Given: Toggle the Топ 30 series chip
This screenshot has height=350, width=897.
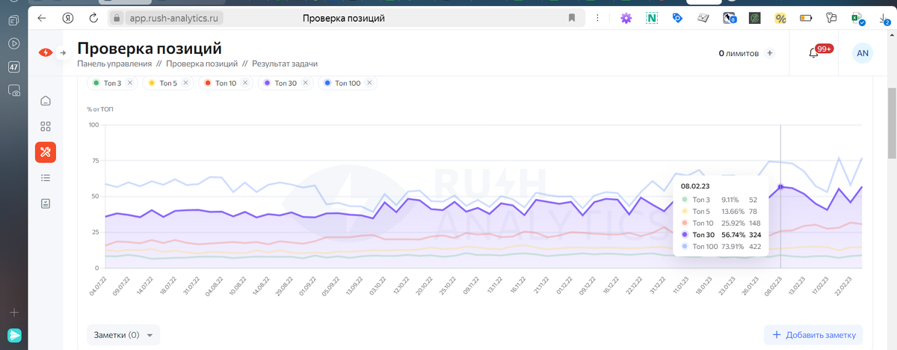Looking at the screenshot, I should pos(286,83).
